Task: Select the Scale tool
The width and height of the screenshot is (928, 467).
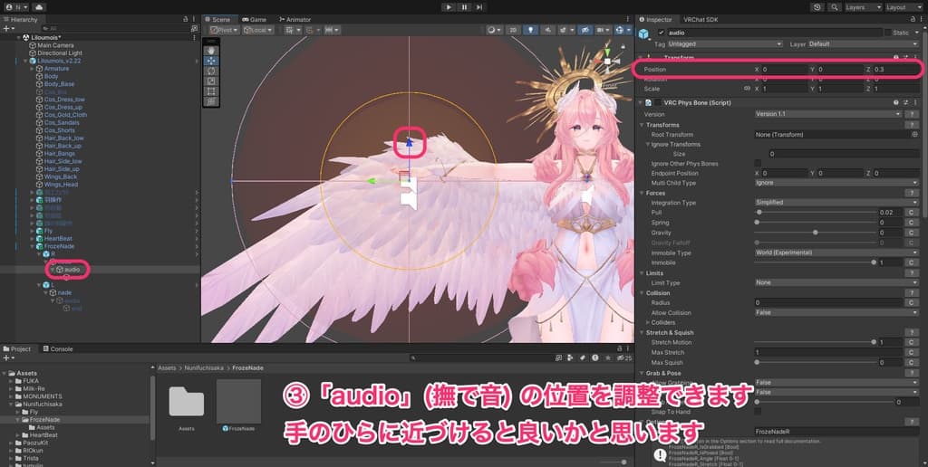Action: 211,81
